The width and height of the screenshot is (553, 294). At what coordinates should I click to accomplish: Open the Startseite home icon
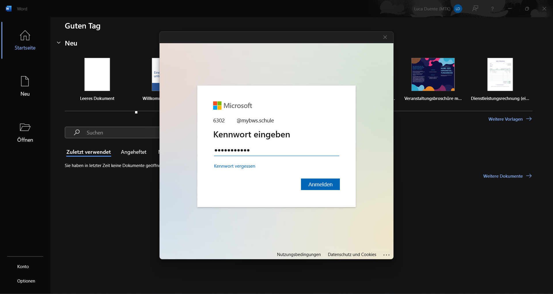(25, 35)
